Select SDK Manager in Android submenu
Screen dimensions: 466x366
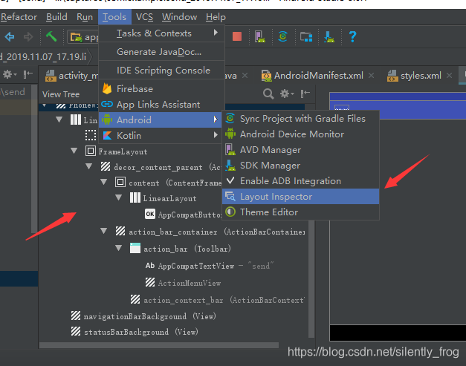300,166
